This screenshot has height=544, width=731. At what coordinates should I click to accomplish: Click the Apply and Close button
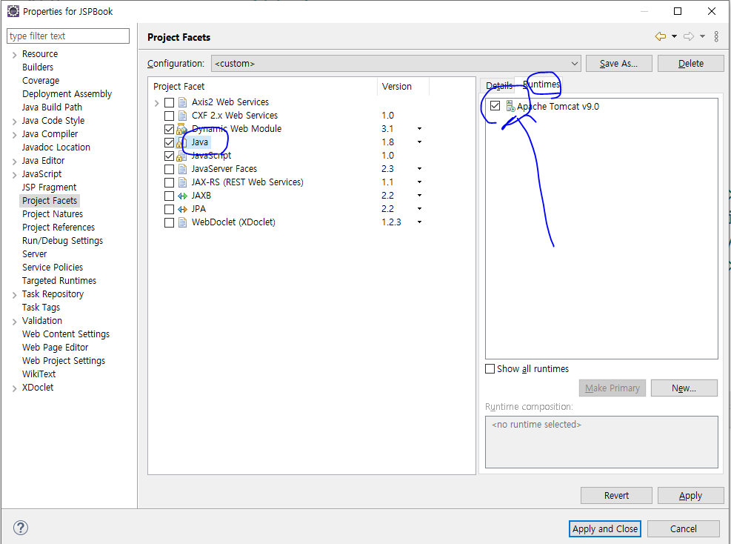[605, 528]
